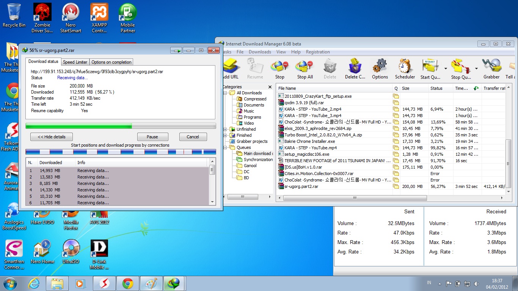This screenshot has width=518, height=291.
Task: Pause the sr-ugorg.part2.rar download
Action: [x=152, y=137]
